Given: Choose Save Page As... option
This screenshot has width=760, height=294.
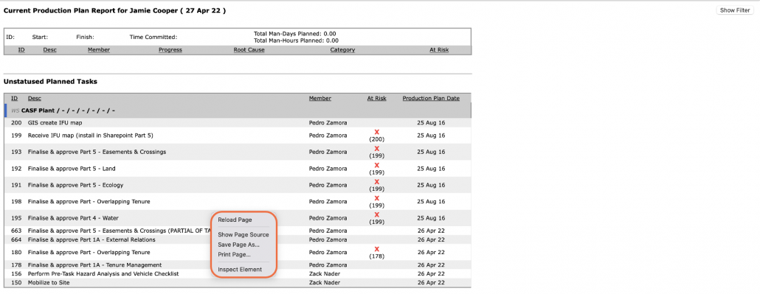Looking at the screenshot, I should tap(238, 245).
